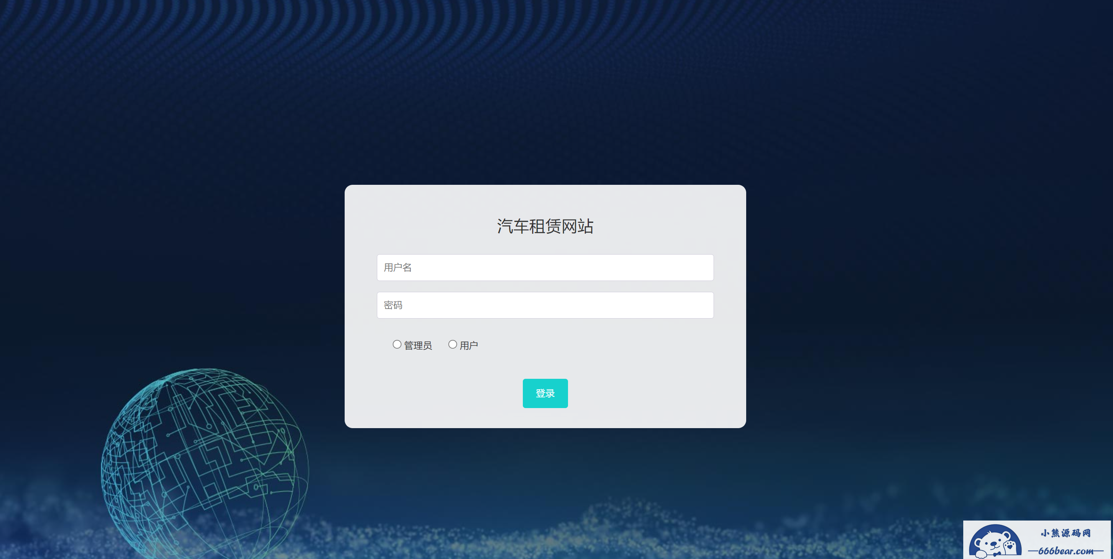Viewport: 1113px width, 559px height.
Task: Click the teal 登录 button
Action: tap(545, 393)
